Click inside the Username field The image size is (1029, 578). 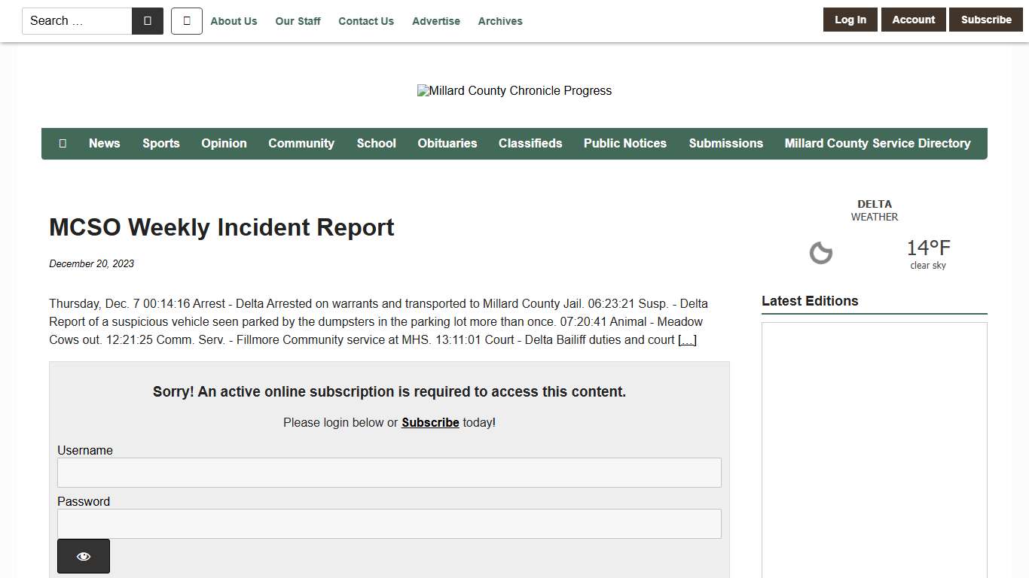(x=389, y=472)
